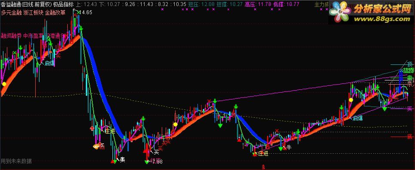Click the green triangle below the 蓝顶 label
415x170 pixels.
pyautogui.click(x=384, y=109)
